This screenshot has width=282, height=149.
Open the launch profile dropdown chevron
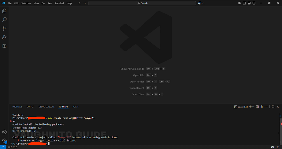coord(253,107)
